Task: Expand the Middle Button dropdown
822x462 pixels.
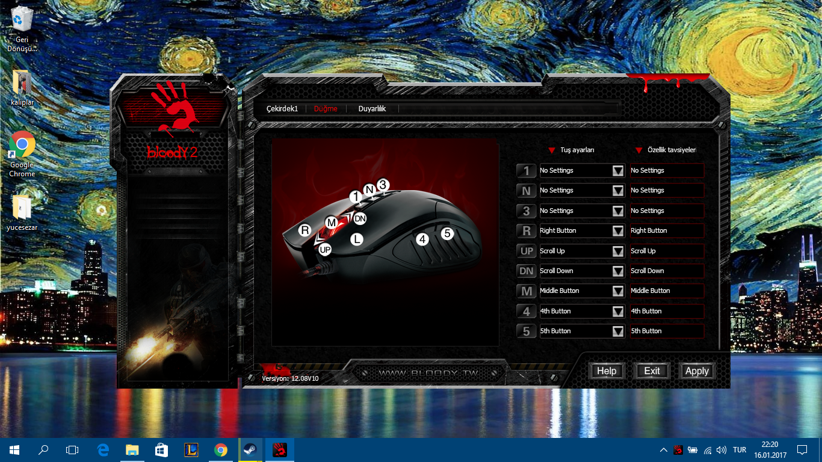Action: pos(617,291)
